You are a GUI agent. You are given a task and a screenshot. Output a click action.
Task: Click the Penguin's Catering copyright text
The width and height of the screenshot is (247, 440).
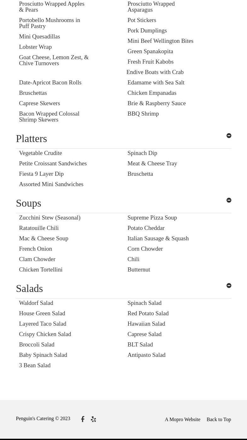tap(43, 419)
